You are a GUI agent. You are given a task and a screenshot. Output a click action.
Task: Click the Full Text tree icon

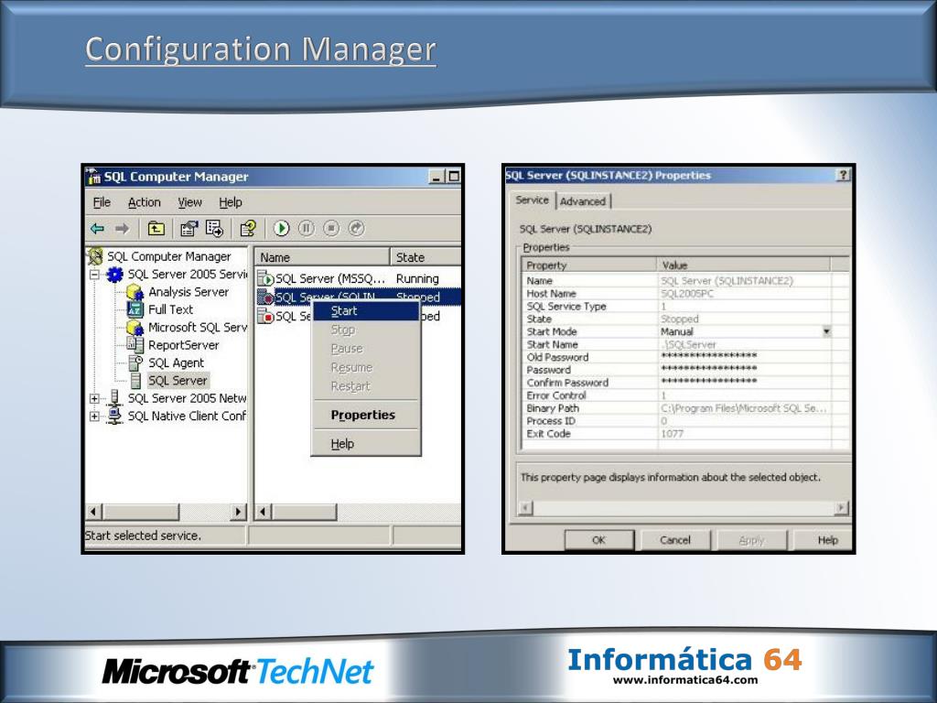coord(135,309)
